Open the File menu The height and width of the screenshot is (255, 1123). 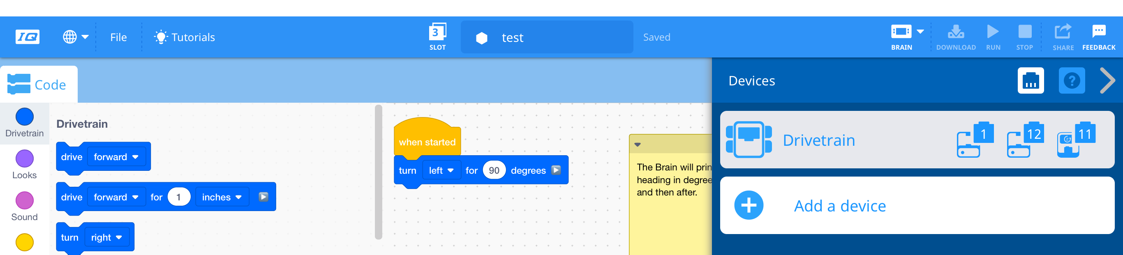[118, 37]
